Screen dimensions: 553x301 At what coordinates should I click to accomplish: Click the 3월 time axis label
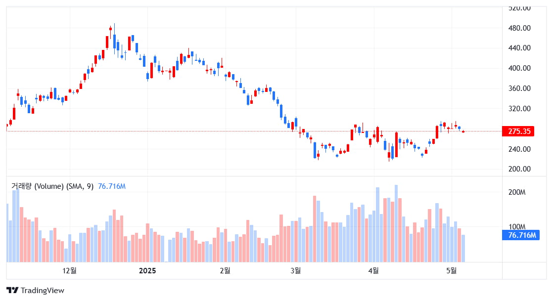tap(296, 271)
